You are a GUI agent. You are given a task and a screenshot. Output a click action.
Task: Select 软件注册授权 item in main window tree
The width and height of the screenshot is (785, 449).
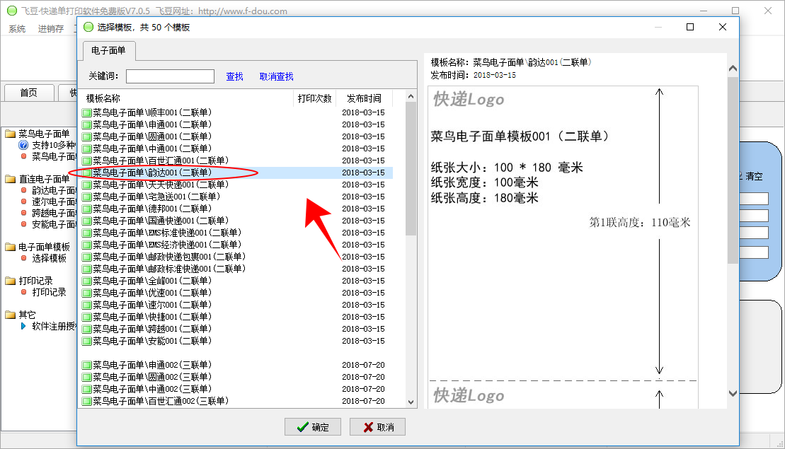tap(54, 326)
